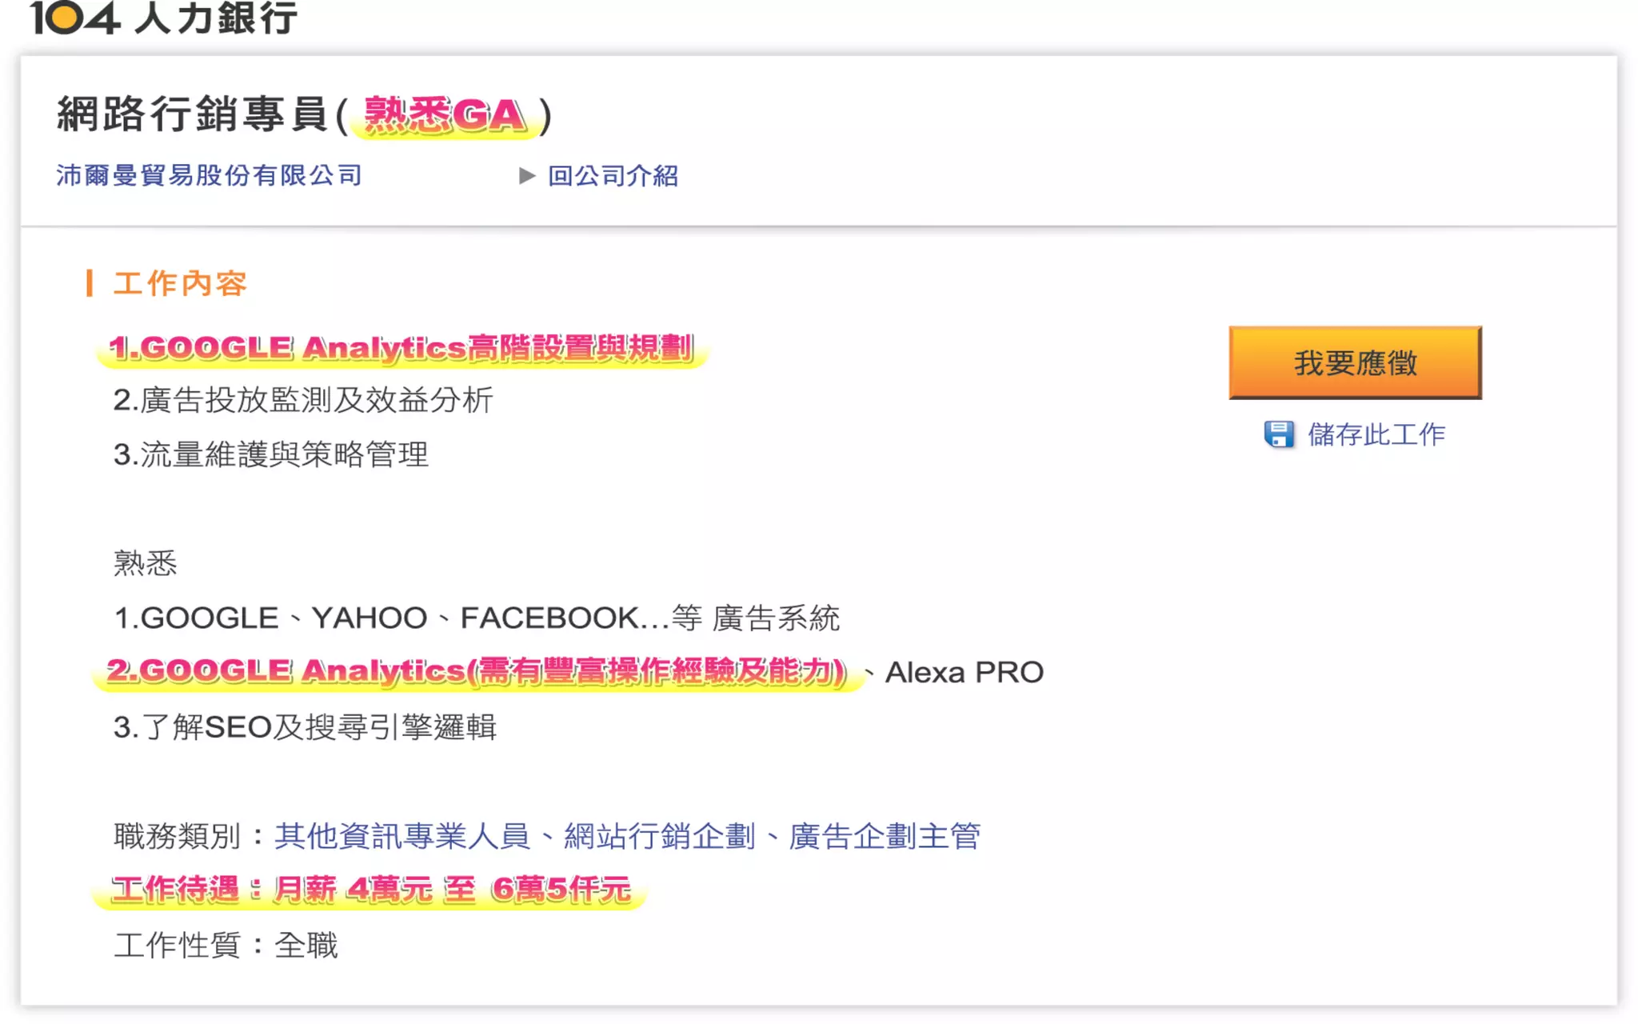The width and height of the screenshot is (1638, 1024).
Task: Open the 沛爾曼貿易股份有限公司 company link
Action: (209, 175)
